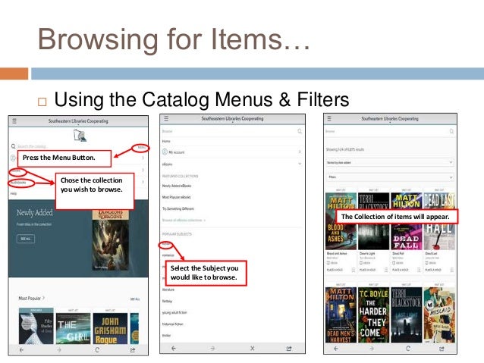484x363 pixels.
Task: Click the search icon in the right Browse bar
Action: click(451, 131)
